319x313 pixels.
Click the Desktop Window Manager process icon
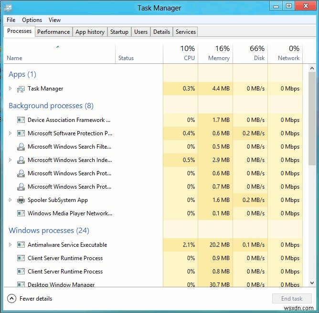21,284
